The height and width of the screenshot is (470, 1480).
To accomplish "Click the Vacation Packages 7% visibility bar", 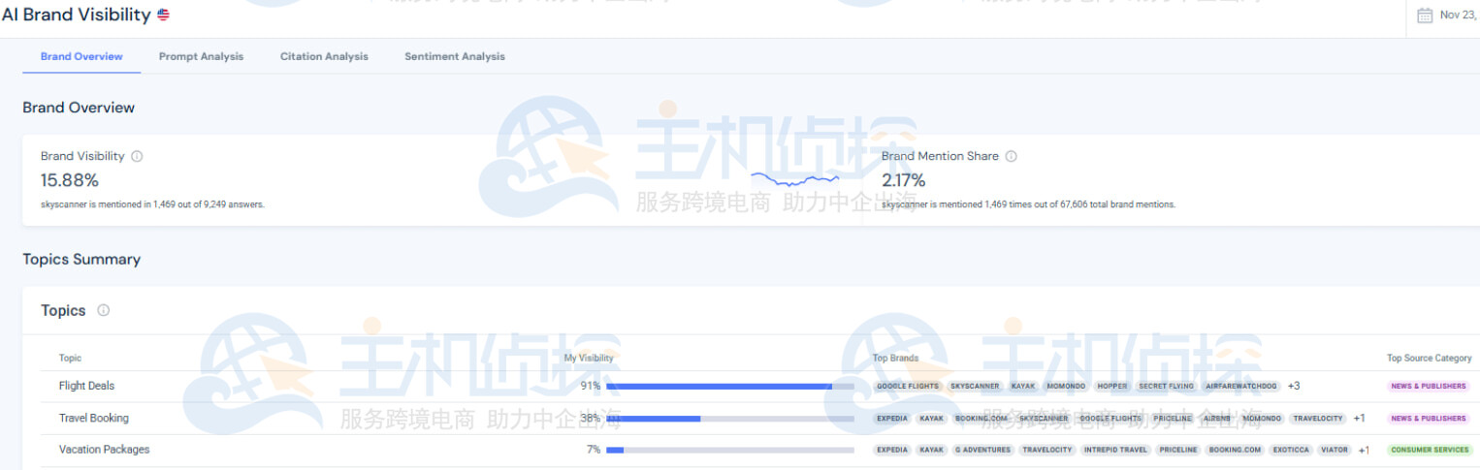I will tap(730, 450).
